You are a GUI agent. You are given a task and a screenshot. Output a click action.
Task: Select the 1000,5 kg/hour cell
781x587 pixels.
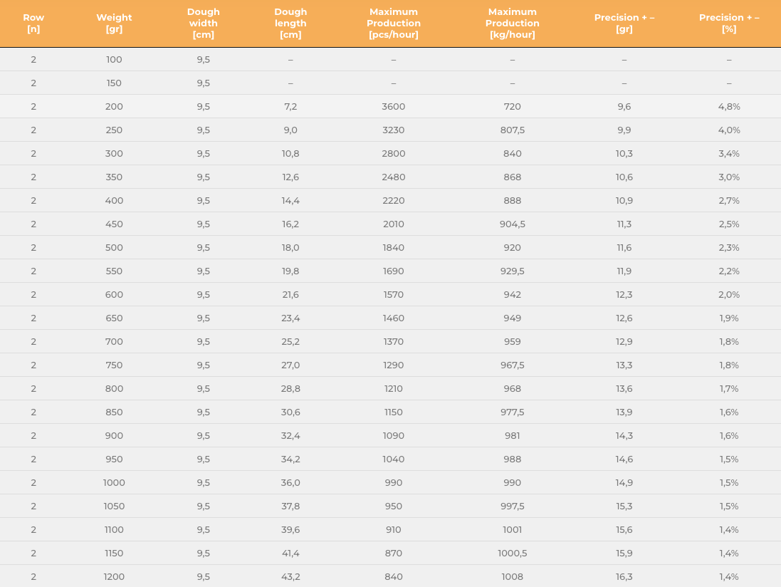tap(512, 553)
